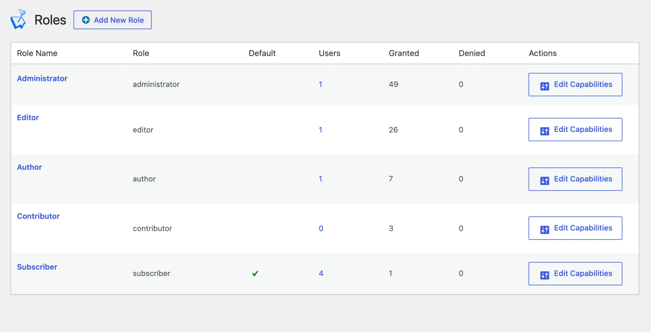Click the Granted column header
651x332 pixels.
[x=404, y=53]
